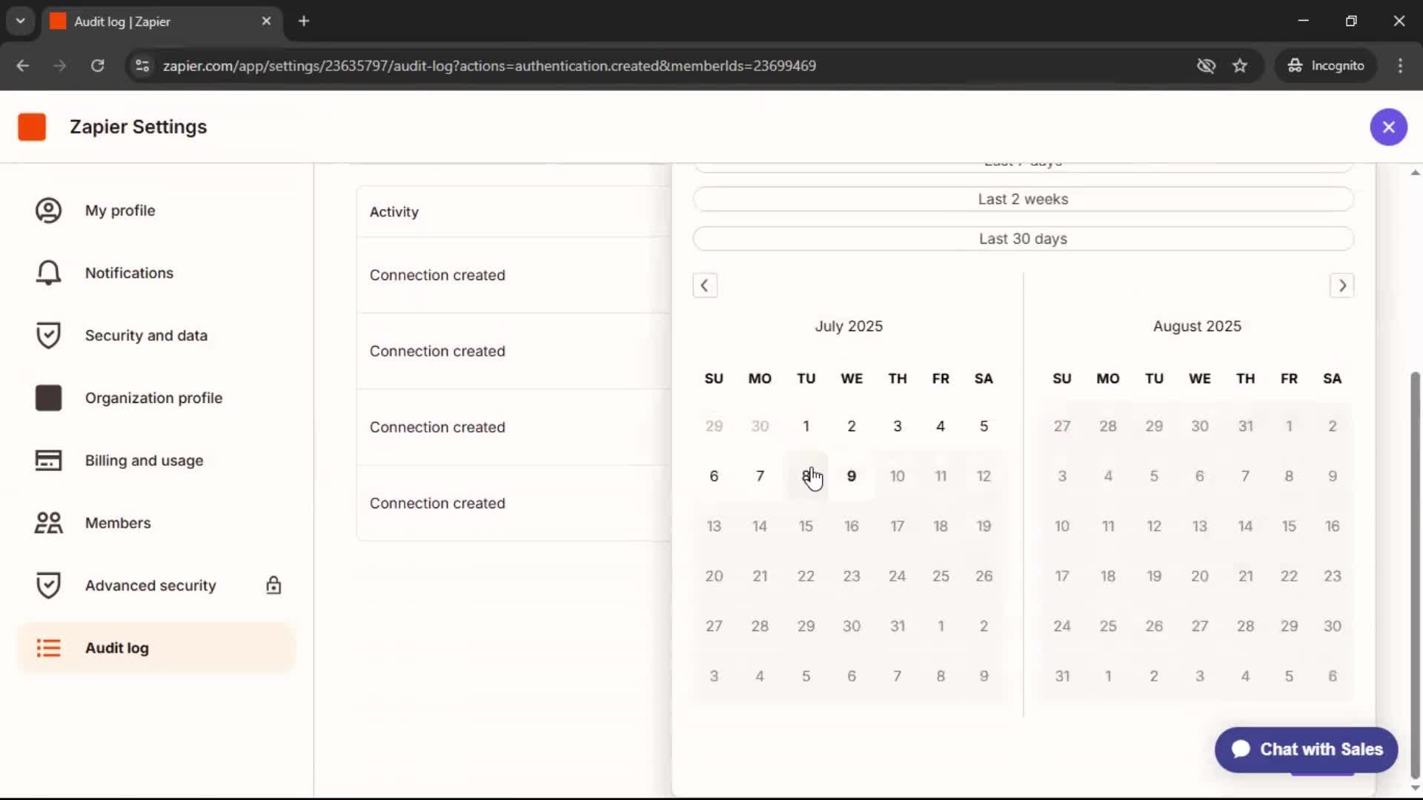Open a new browser tab
The width and height of the screenshot is (1423, 800).
click(x=304, y=21)
